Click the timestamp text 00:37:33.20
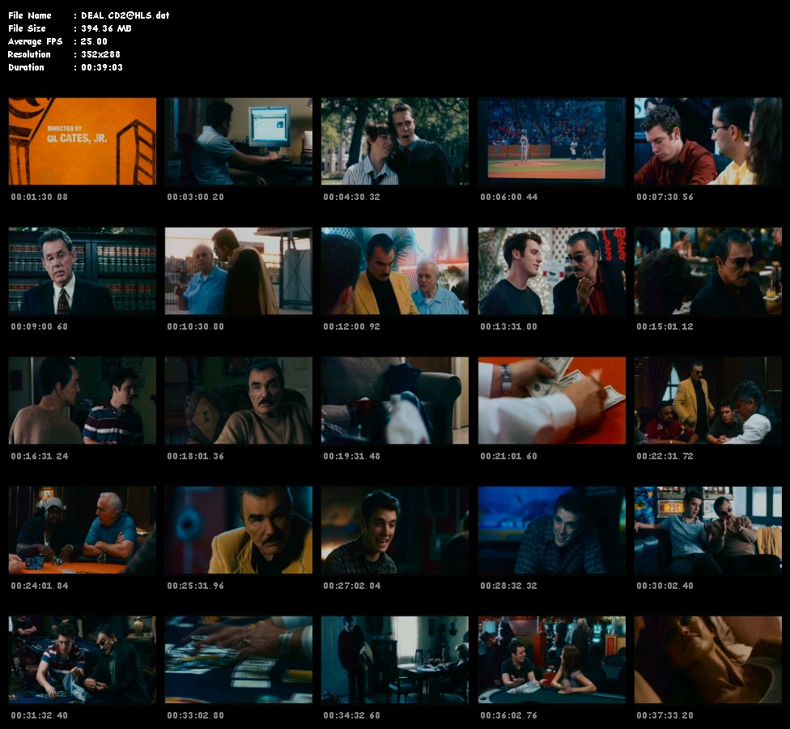This screenshot has width=790, height=729. tap(665, 715)
